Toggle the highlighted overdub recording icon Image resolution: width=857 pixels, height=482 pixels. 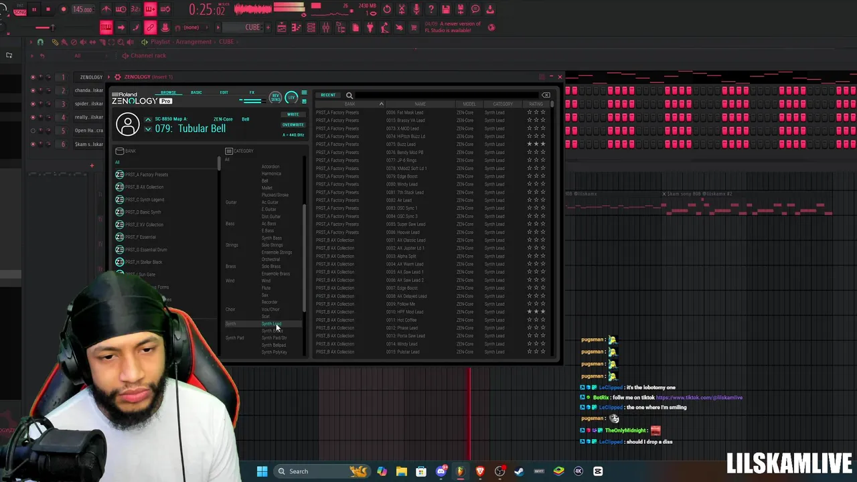[x=151, y=9]
